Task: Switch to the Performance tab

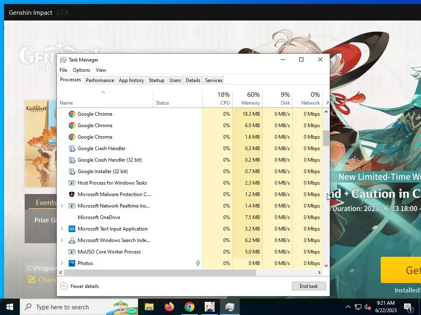Action: (x=100, y=80)
